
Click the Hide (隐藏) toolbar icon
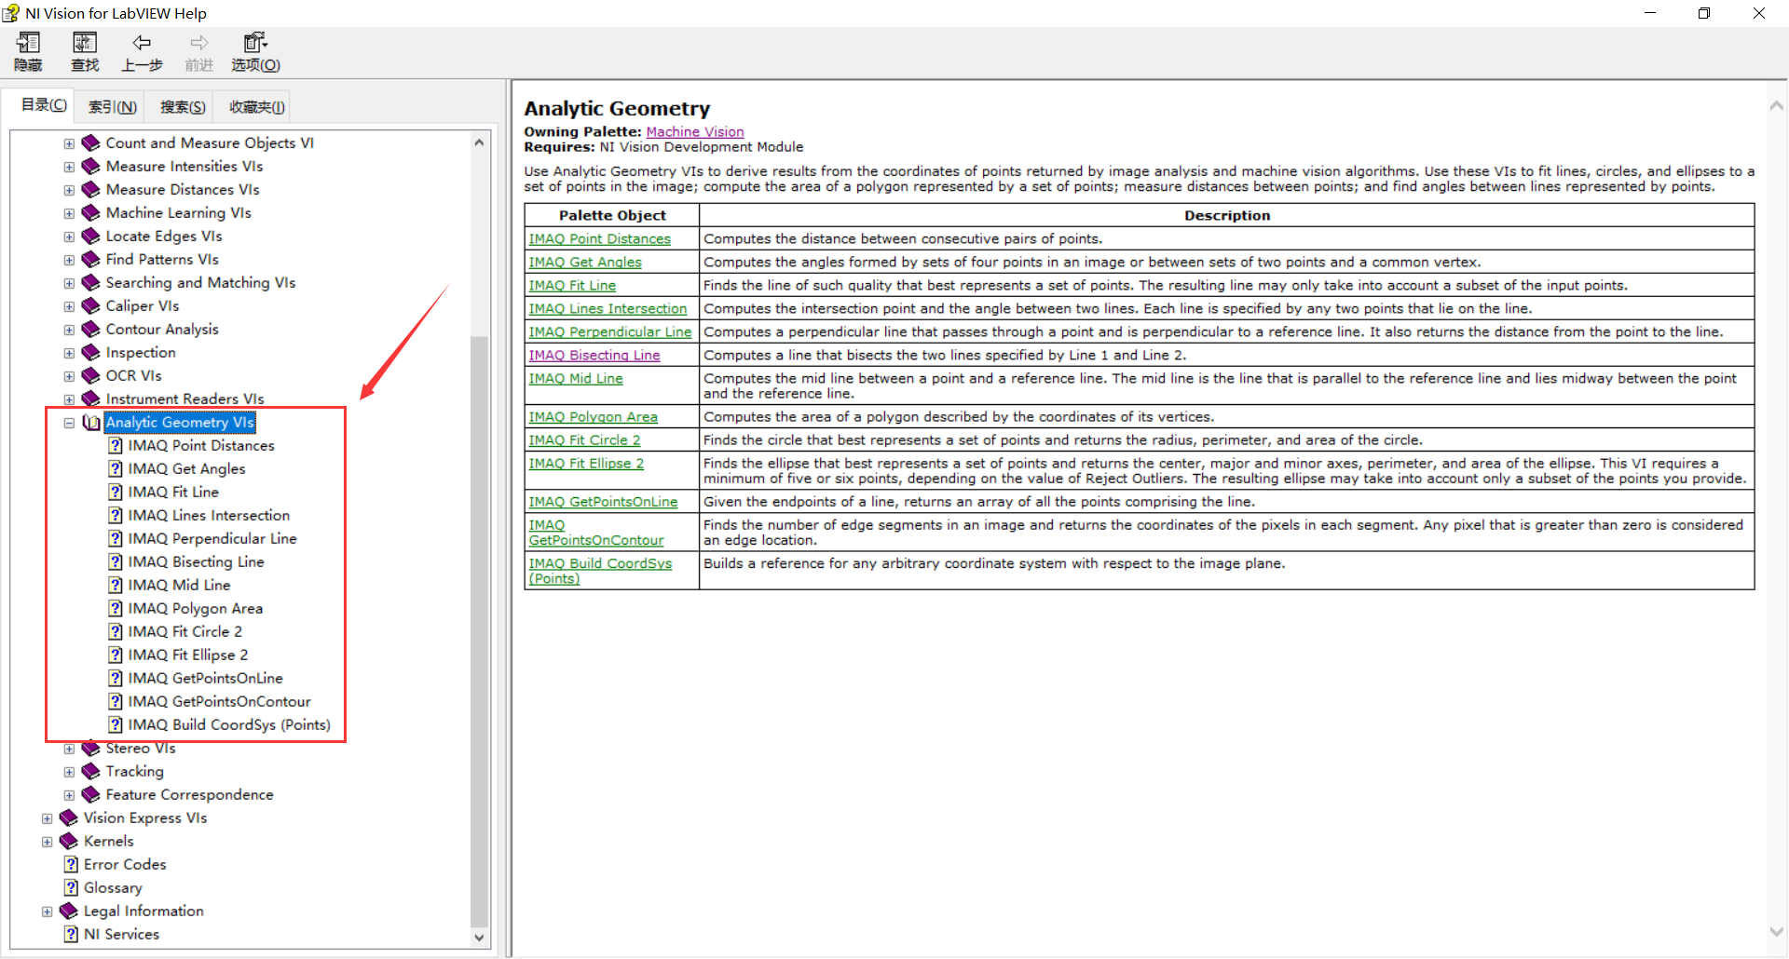click(28, 43)
